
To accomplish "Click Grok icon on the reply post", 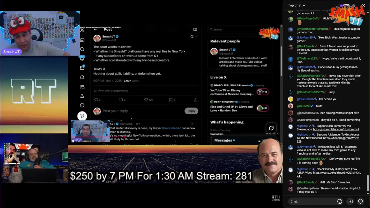I will [x=192, y=124].
